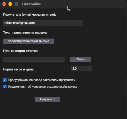
Task: Close the Настройки window with red button
Action: [x=4, y=4]
